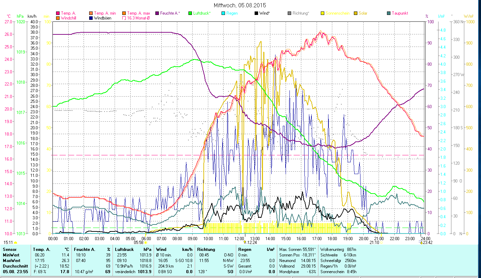This screenshot has width=481, height=278.
Task: Click the Schneefallgr 2560m entry
Action: (x=338, y=261)
